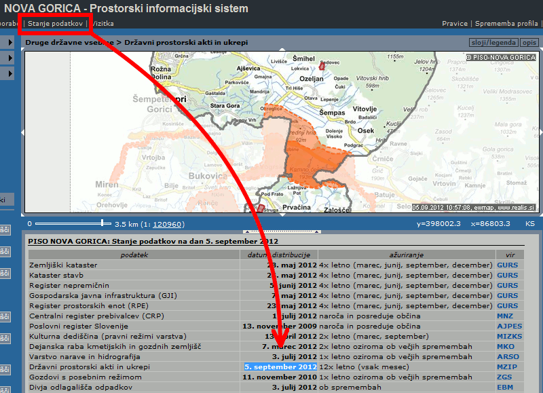Click the Pravice link
Image resolution: width=543 pixels, height=393 pixels.
455,24
